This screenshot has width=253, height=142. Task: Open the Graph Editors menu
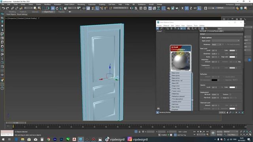(x=70, y=4)
